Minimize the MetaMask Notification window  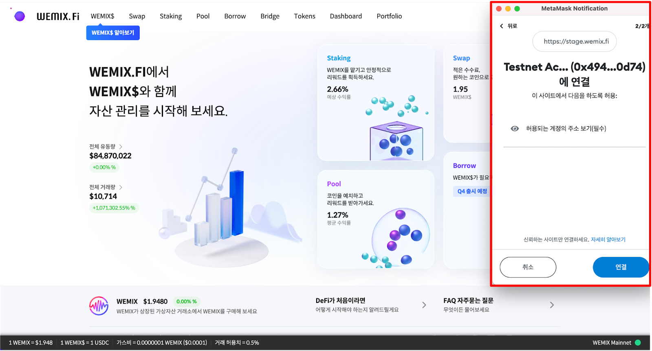[x=508, y=9]
